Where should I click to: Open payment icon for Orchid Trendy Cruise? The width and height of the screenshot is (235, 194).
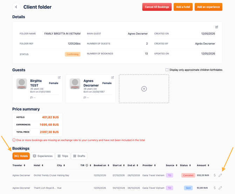pyautogui.click(x=215, y=175)
